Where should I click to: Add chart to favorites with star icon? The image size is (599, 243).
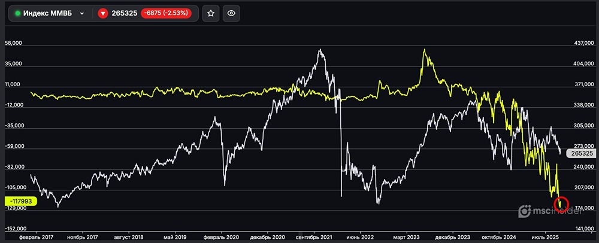[x=210, y=13]
